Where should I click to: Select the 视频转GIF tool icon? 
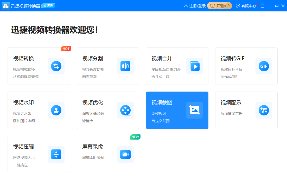coord(264,66)
